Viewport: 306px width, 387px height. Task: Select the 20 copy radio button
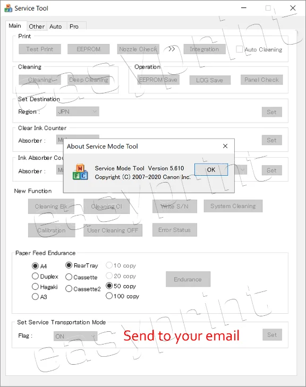(109, 276)
